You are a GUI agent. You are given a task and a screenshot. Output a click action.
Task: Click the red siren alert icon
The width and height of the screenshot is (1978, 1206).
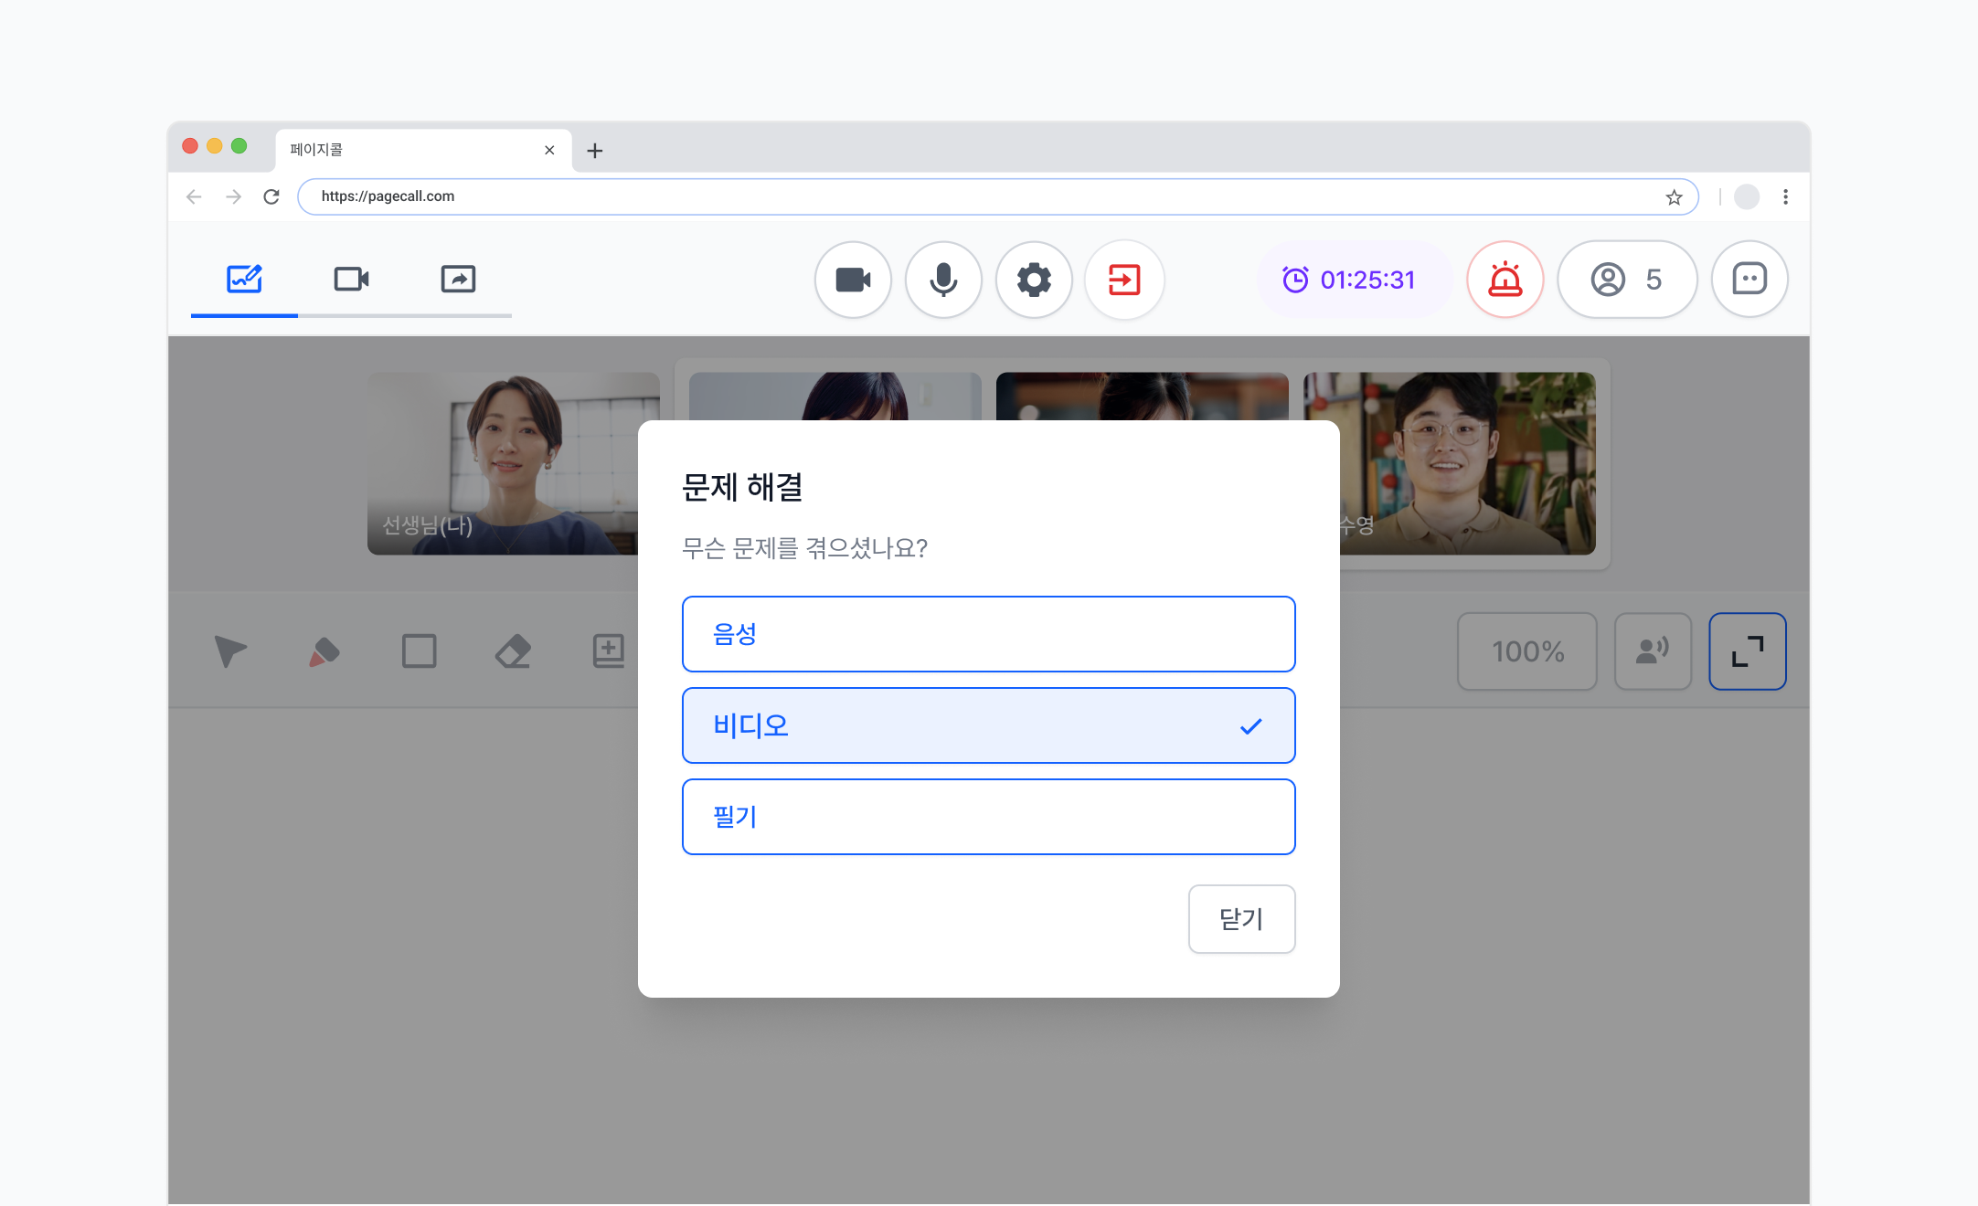(x=1505, y=280)
